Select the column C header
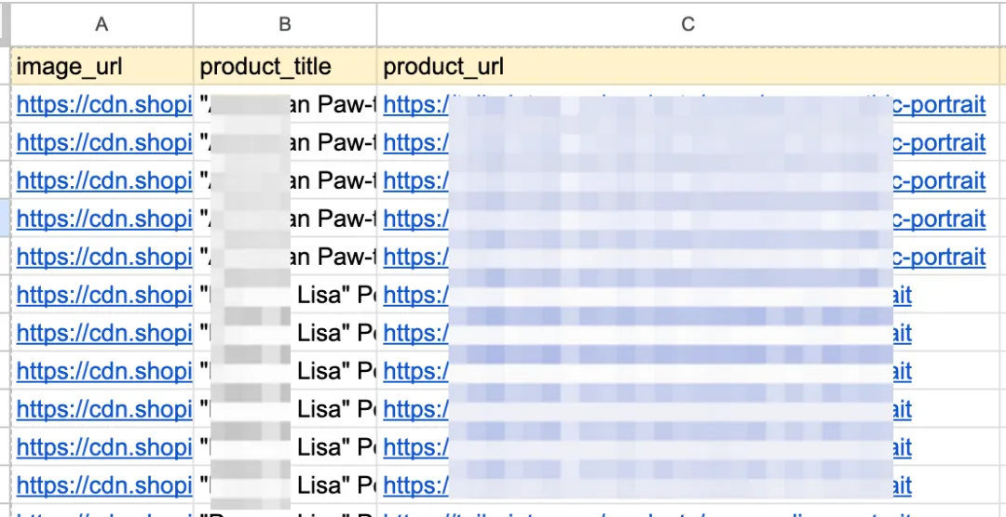1006x517 pixels. (x=688, y=24)
